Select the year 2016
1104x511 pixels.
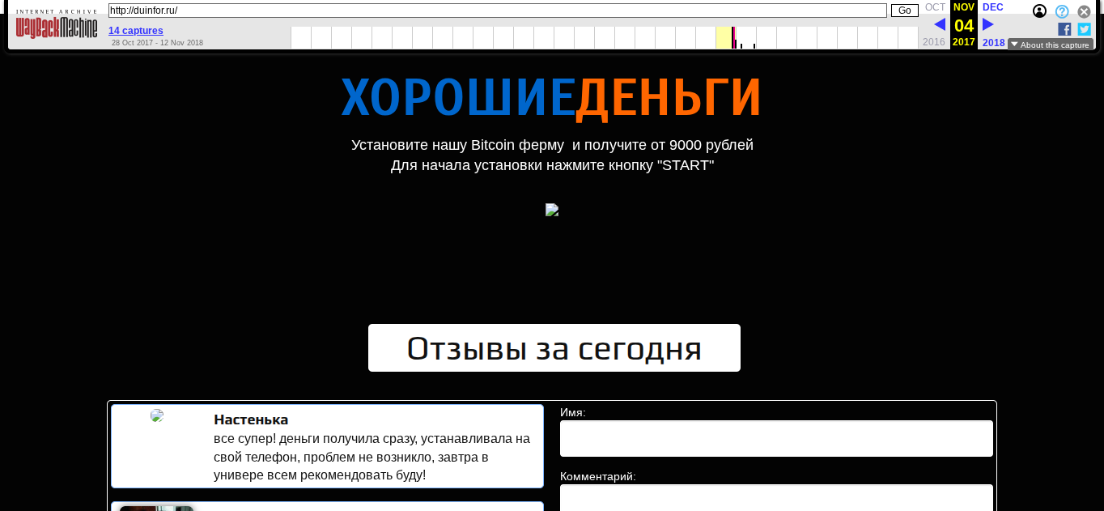(x=933, y=42)
